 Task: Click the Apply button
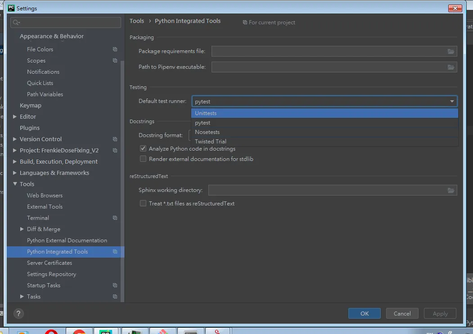[440, 313]
